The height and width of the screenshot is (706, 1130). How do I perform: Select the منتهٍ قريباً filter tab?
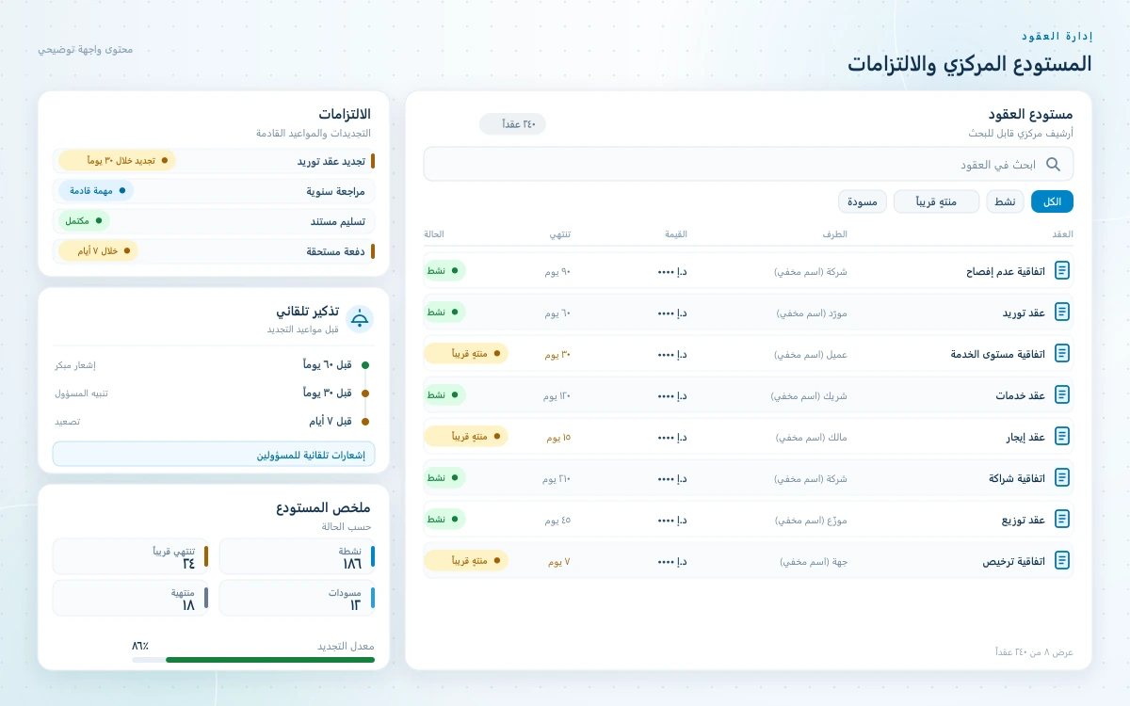click(x=936, y=201)
